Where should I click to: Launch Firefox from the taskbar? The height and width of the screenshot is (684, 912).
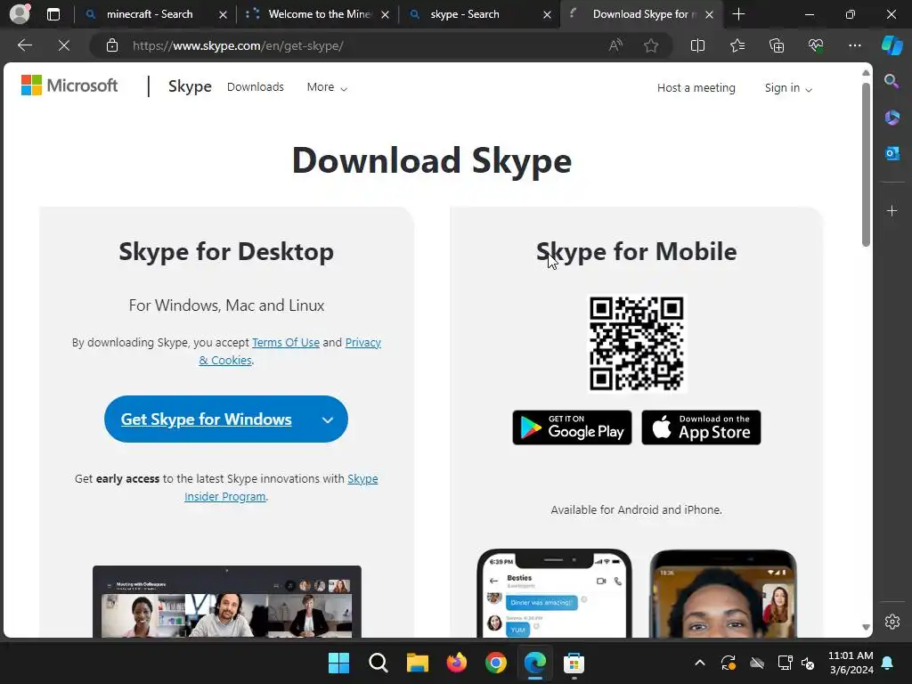tap(457, 663)
